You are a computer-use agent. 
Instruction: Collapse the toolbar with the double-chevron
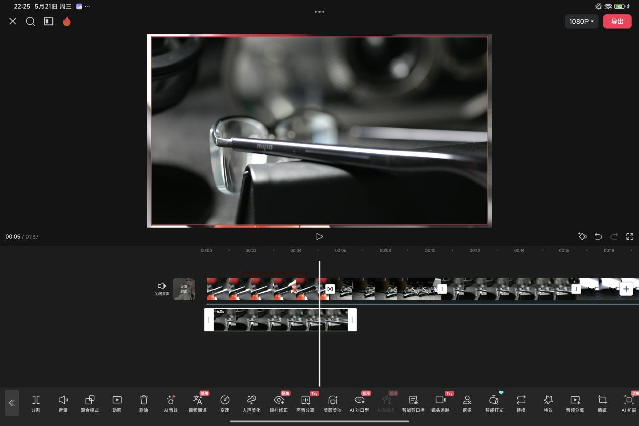(x=12, y=403)
